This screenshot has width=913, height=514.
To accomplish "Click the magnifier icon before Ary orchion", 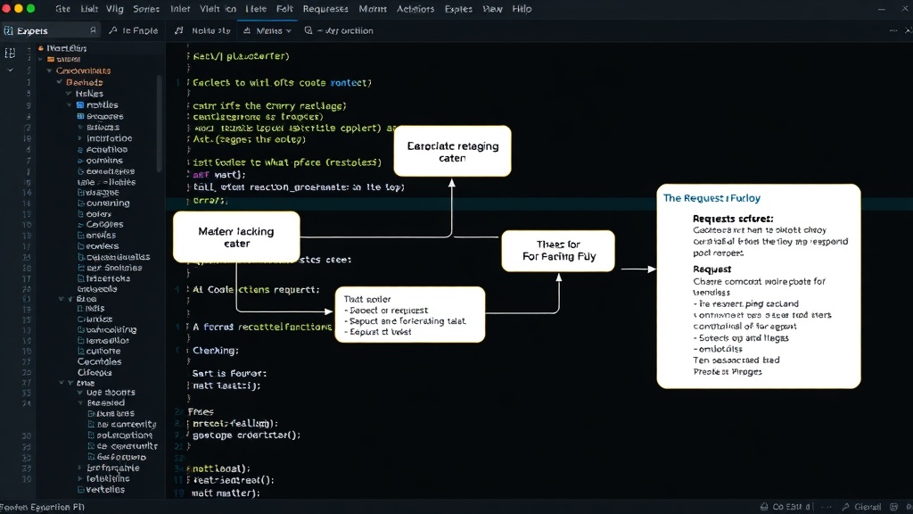I will (308, 29).
